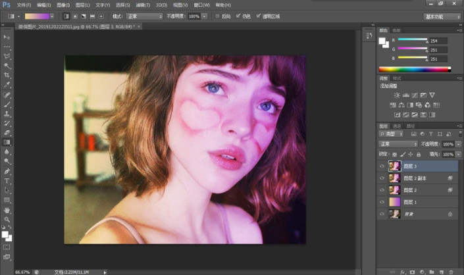Select the Dodge tool
This screenshot has width=464, height=275.
point(7,161)
